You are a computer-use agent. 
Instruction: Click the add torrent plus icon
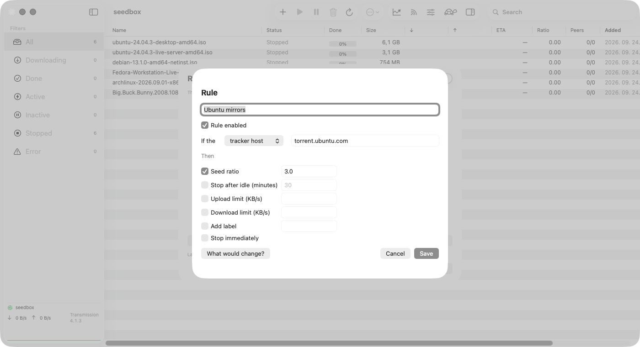tap(283, 12)
